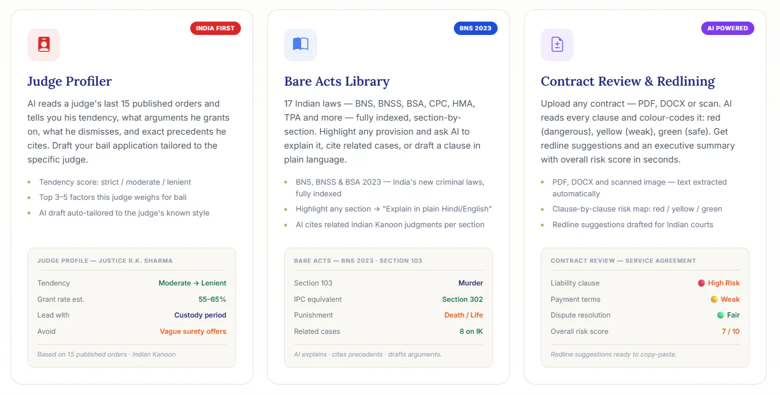
Task: Click the Contract Review Service Agreement panel header
Action: 623,260
